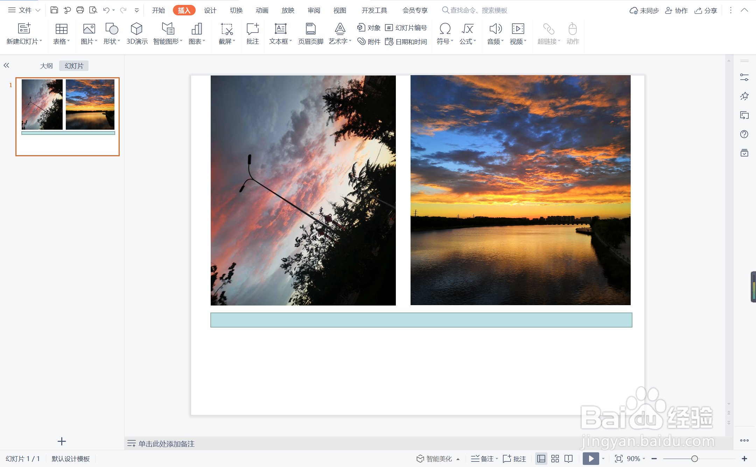This screenshot has width=756, height=467.
Task: Open the Review tab
Action: pos(314,10)
